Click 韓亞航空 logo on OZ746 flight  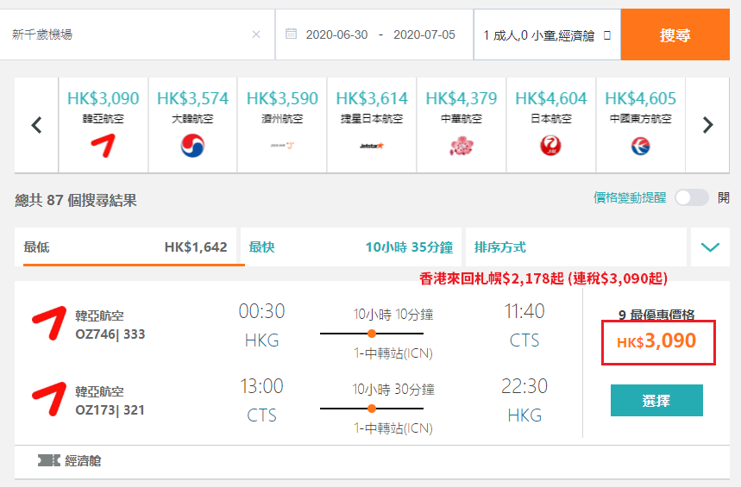[x=49, y=323]
